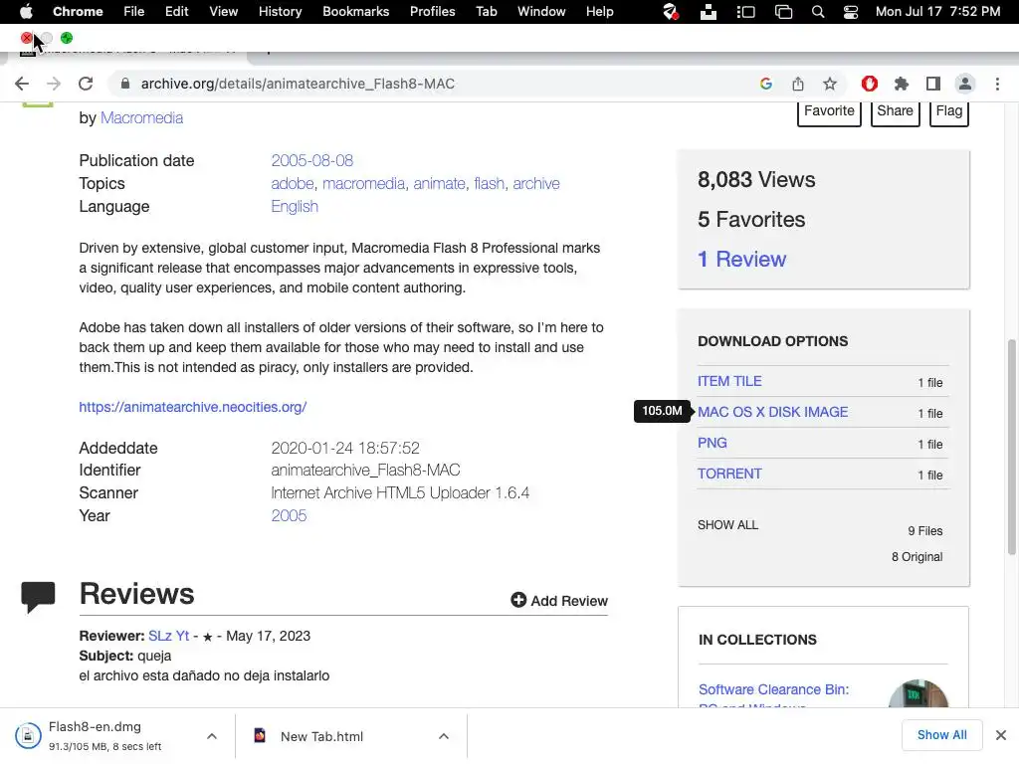Image resolution: width=1019 pixels, height=764 pixels.
Task: Click the page vertical scrollbar
Action: click(1011, 447)
